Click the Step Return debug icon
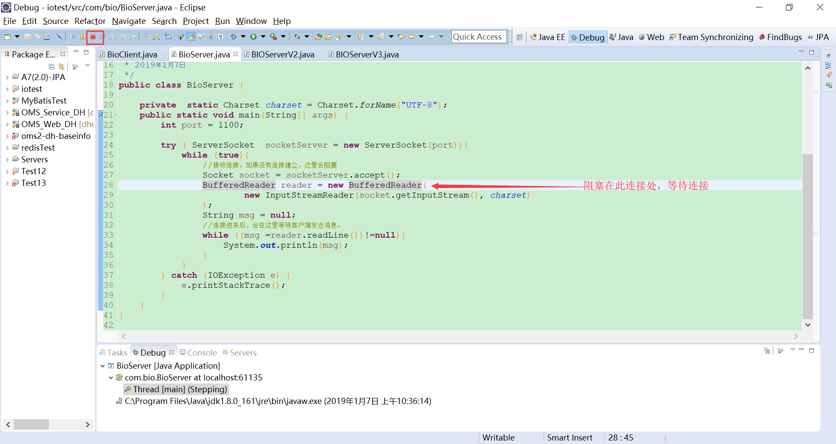The height and width of the screenshot is (444, 836). [133, 37]
